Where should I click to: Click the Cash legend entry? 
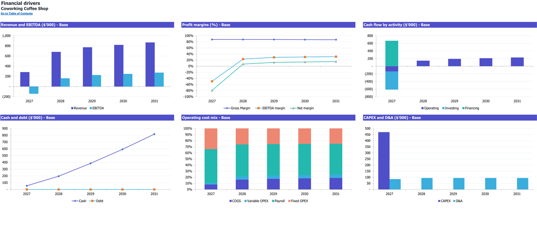78,201
